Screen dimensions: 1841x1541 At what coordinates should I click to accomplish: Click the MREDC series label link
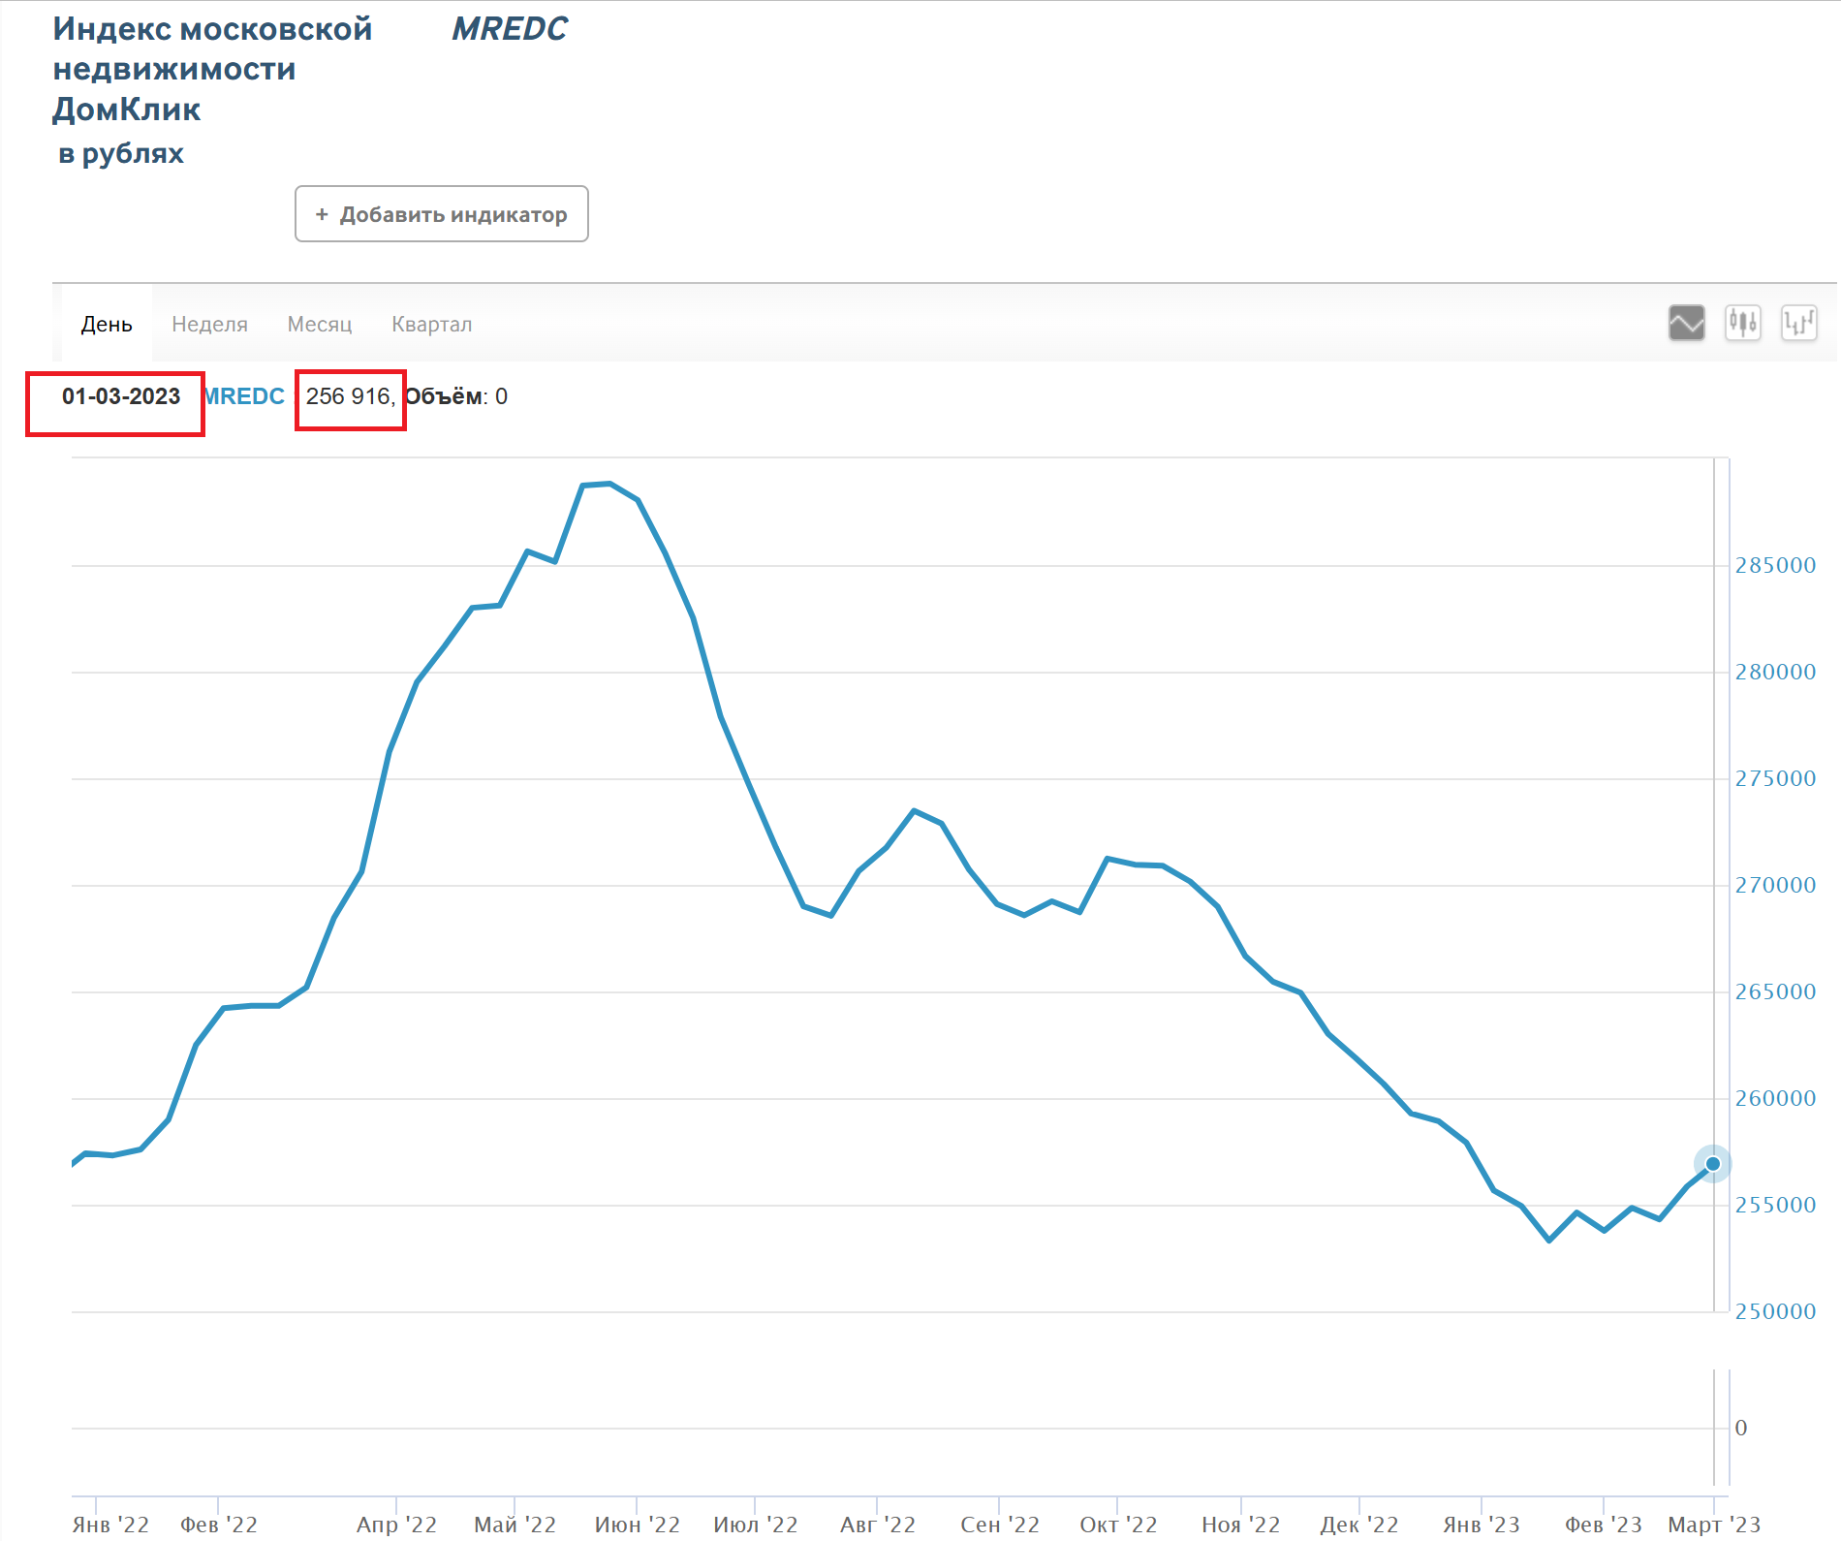[x=244, y=396]
